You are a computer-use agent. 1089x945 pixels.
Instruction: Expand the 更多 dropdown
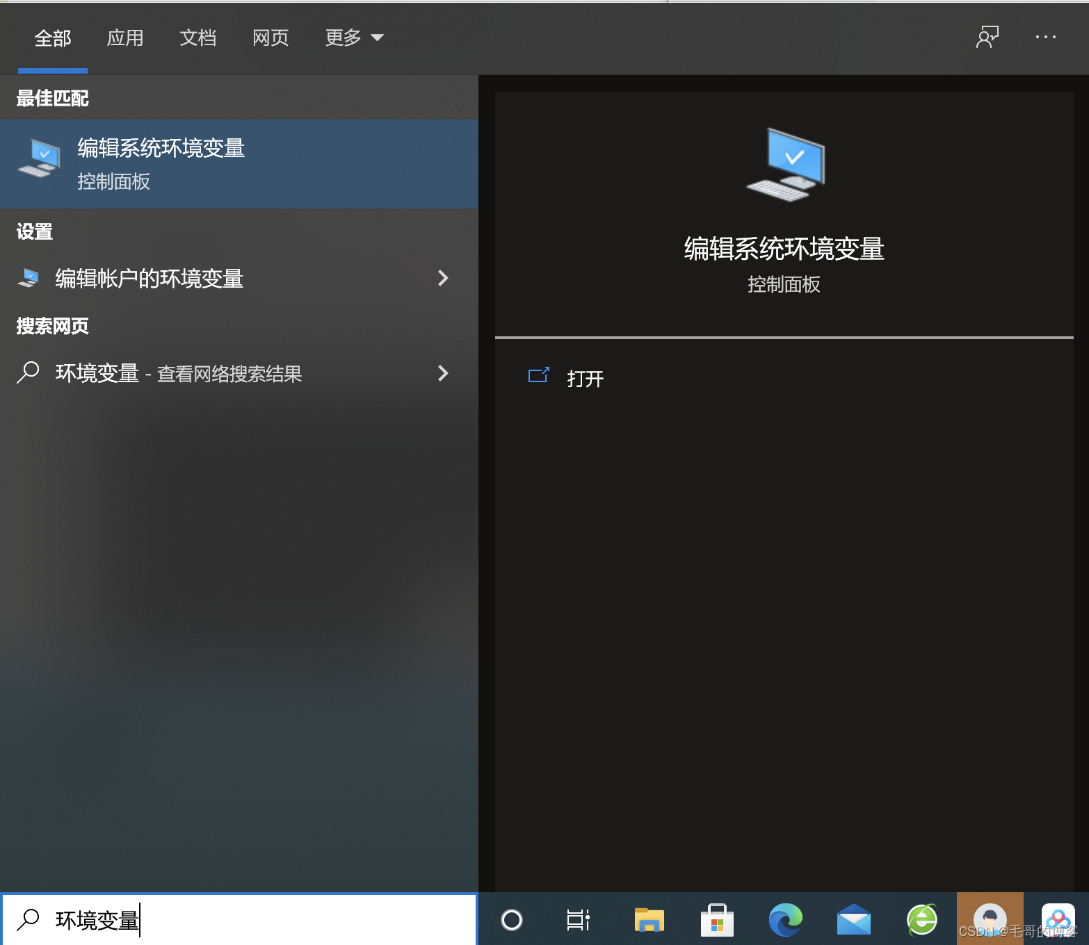click(x=355, y=38)
